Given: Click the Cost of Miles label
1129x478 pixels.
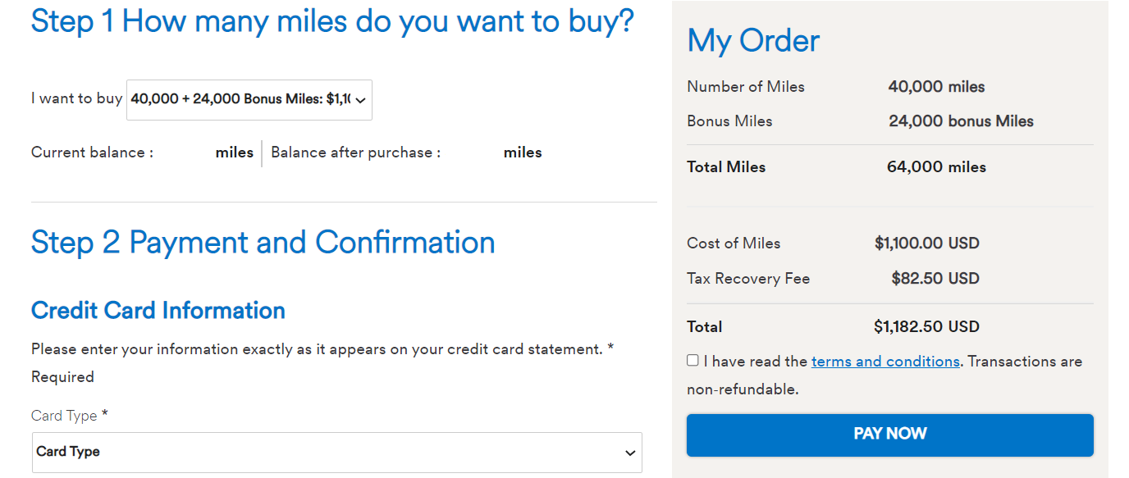Looking at the screenshot, I should [x=734, y=244].
